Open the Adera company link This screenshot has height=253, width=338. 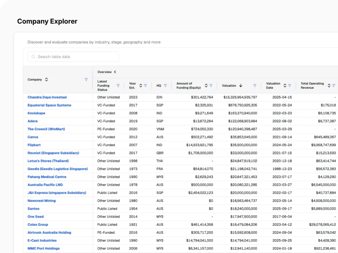tap(33, 121)
